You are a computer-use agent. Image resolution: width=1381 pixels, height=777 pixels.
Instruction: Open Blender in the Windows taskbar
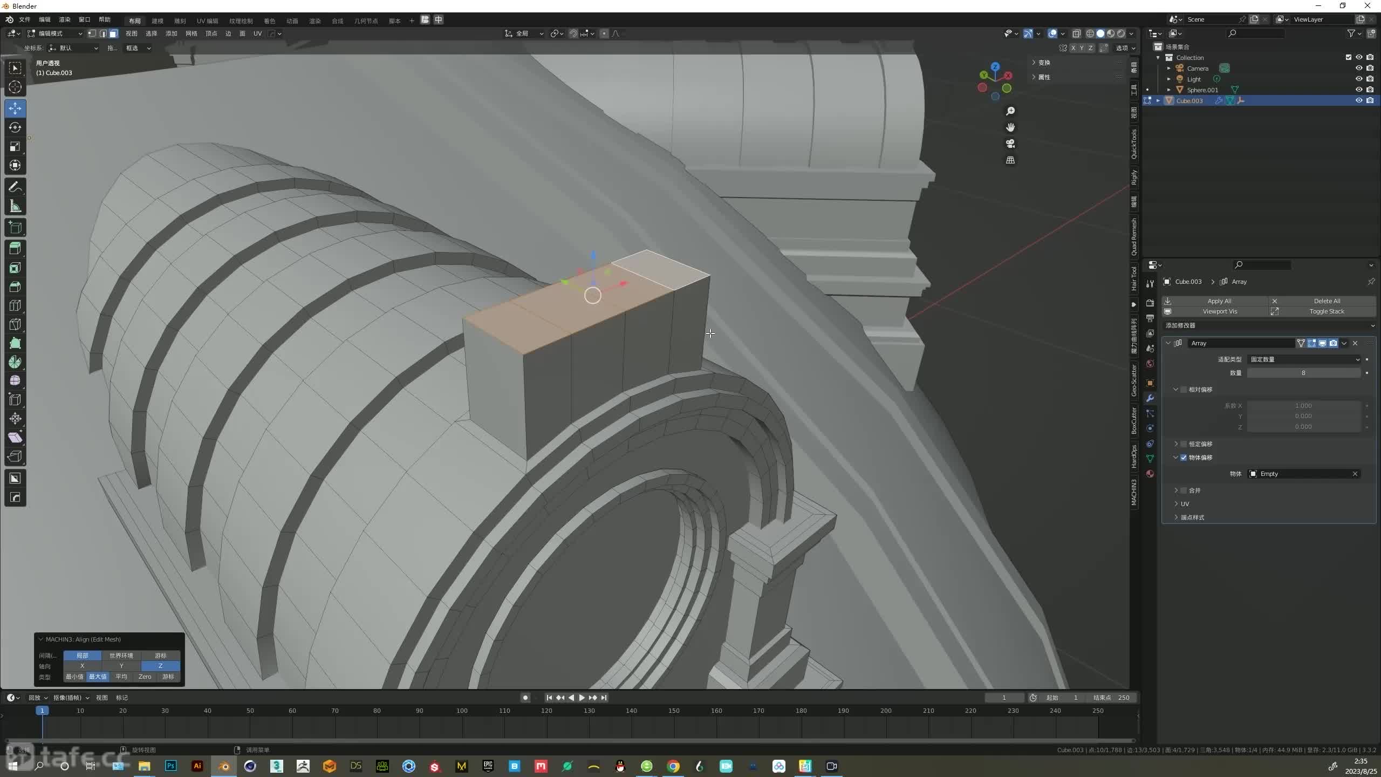(x=224, y=766)
